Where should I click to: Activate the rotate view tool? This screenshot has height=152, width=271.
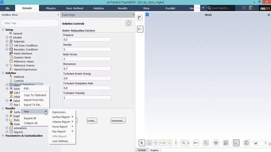coord(149,143)
